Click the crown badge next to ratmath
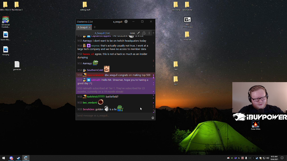The height and width of the screenshot is (161, 287). (89, 80)
